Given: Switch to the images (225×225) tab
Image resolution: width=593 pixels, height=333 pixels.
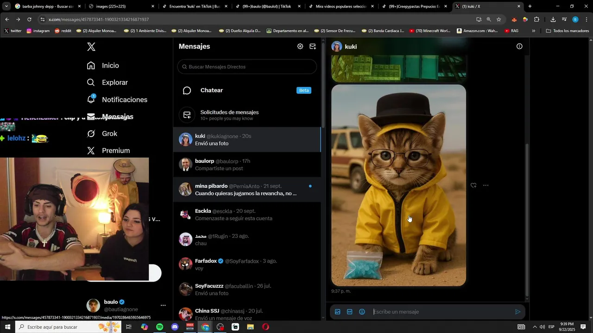Looking at the screenshot, I should click(121, 6).
